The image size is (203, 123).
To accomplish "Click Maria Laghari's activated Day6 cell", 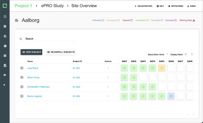I will [171, 96].
